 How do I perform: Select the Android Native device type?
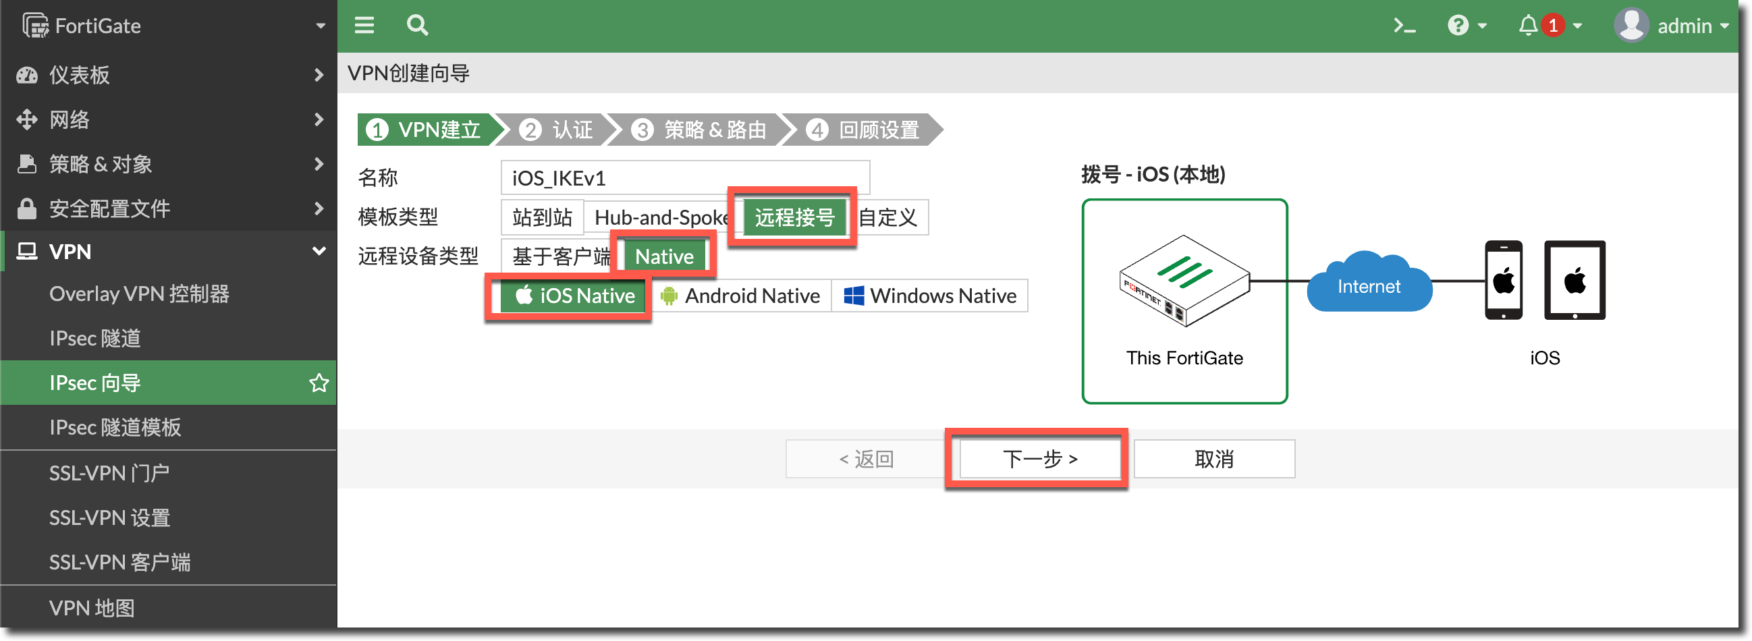pos(740,296)
